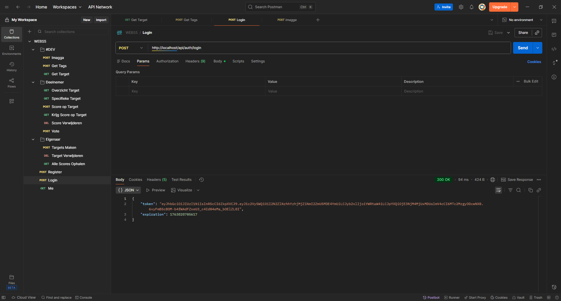
Task: Click the code snippet icon in right sidebar
Action: (x=554, y=49)
